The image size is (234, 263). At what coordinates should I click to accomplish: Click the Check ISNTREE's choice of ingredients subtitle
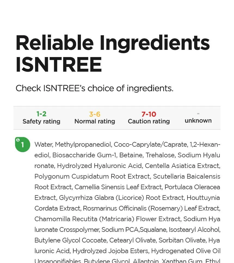click(x=94, y=88)
